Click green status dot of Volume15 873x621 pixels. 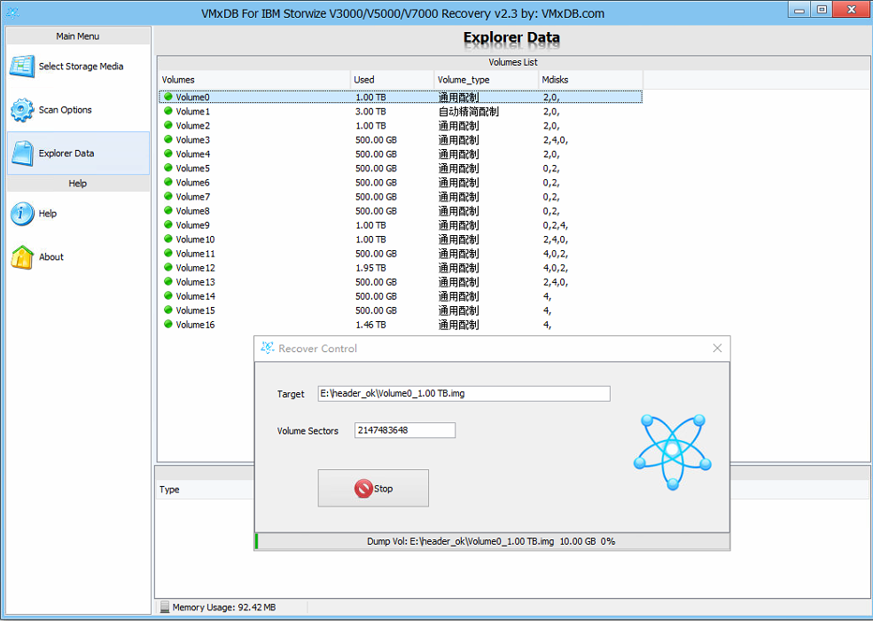click(x=168, y=310)
